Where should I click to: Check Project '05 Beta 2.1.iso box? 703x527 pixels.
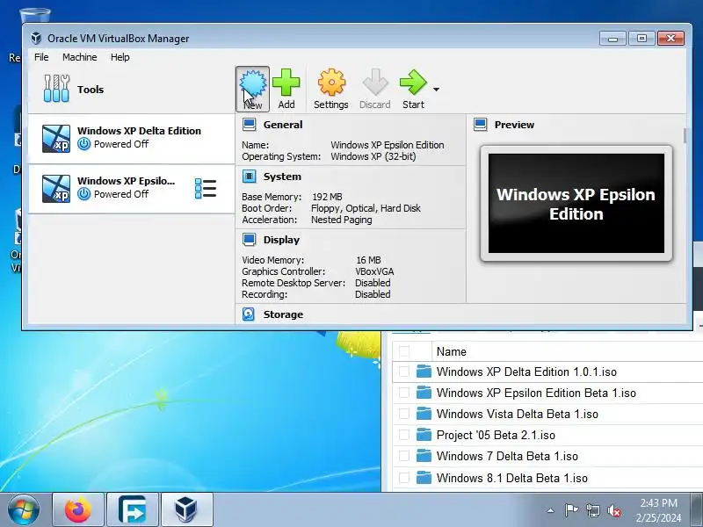pos(404,435)
